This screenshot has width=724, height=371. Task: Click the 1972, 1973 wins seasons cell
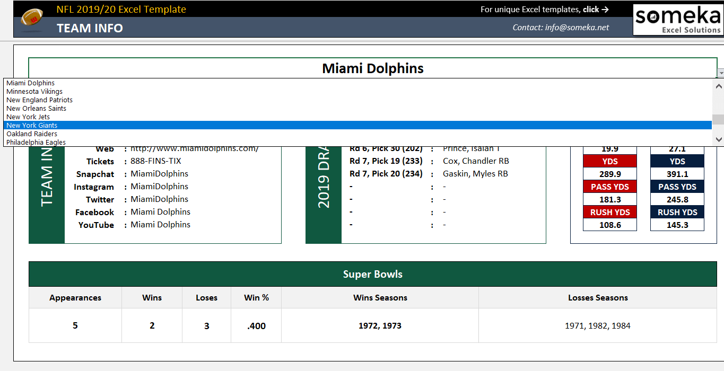(380, 325)
